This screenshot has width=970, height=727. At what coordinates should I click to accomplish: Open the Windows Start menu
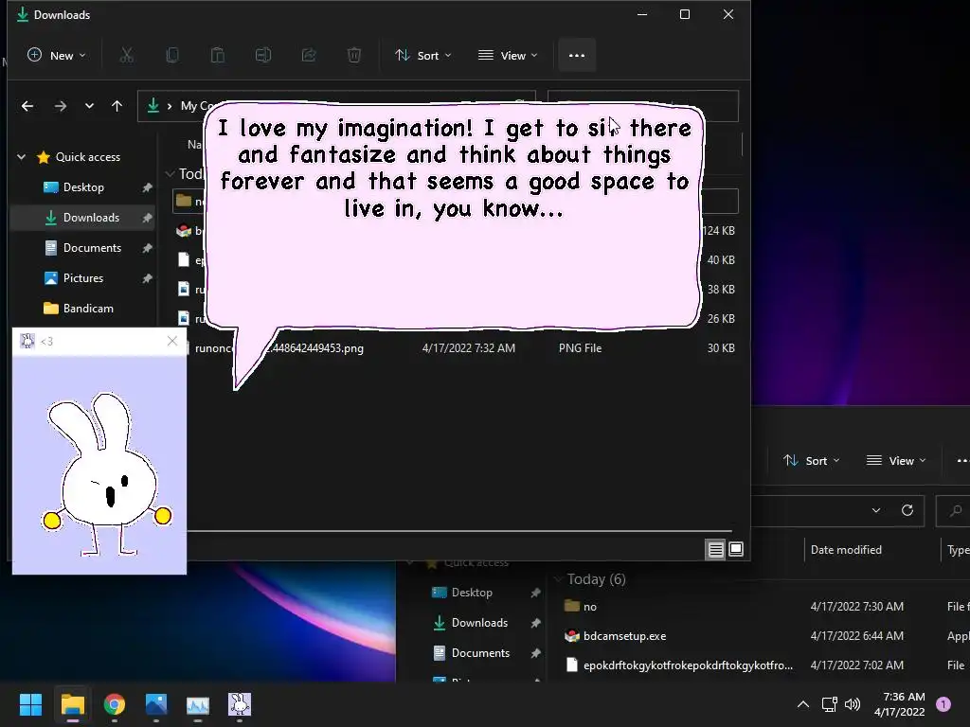[30, 704]
